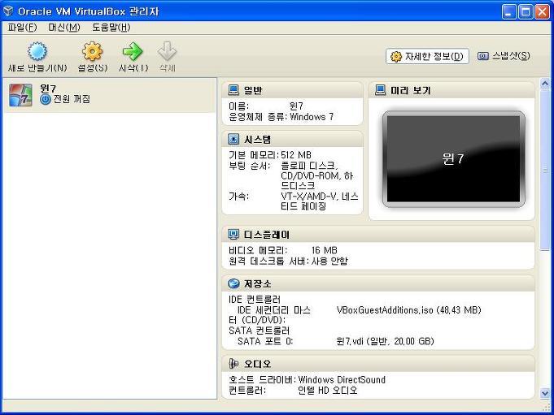Click the 윈7 preview thumbnail screen
554x415 pixels.
click(454, 159)
